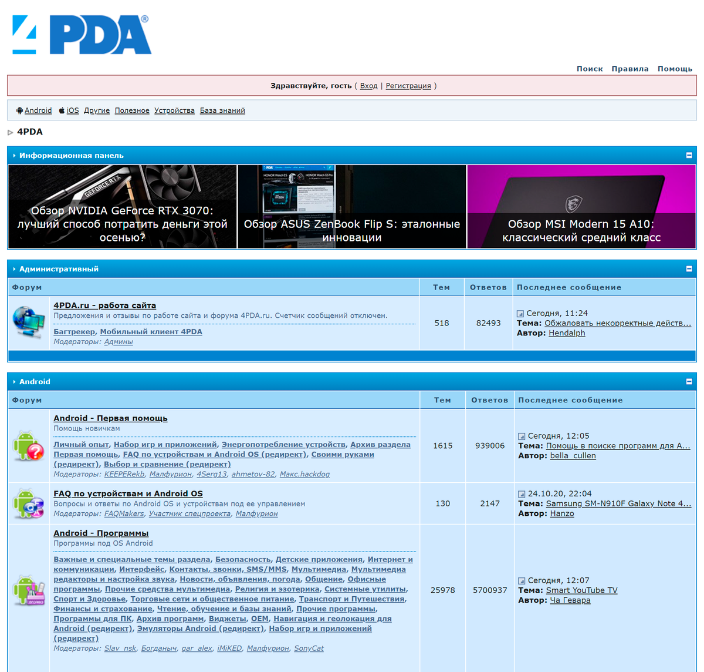Open the NVIDIA GeForce RTX 3070 review

coord(122,207)
